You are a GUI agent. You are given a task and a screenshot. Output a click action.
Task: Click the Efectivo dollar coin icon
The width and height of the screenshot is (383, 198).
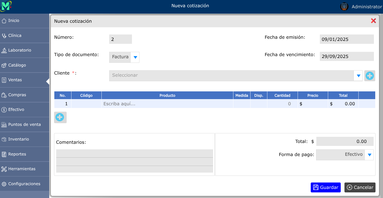point(4,110)
